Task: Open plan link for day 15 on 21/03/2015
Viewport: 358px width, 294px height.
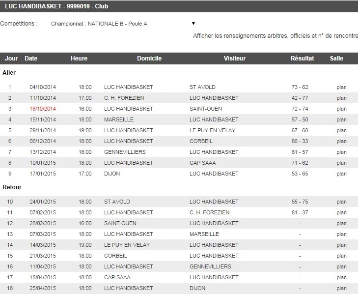Action: tap(341, 256)
